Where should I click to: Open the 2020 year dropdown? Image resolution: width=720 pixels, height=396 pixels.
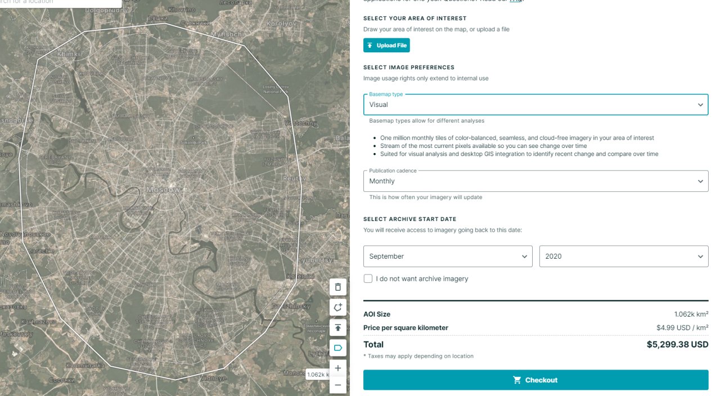tap(624, 256)
